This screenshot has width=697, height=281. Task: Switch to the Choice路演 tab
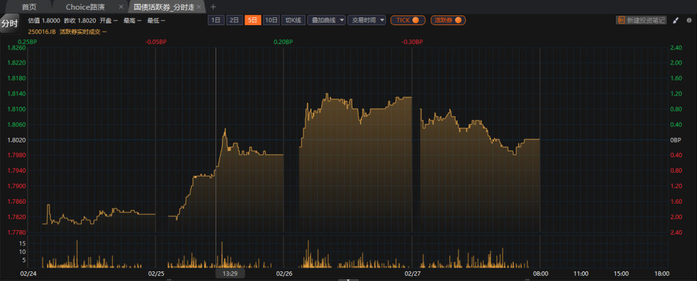(85, 6)
